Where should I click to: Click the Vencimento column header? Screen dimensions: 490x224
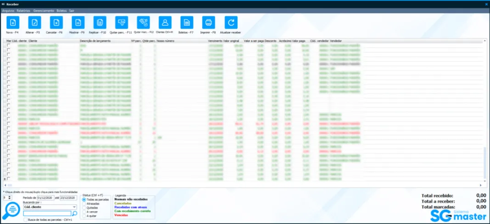point(215,41)
